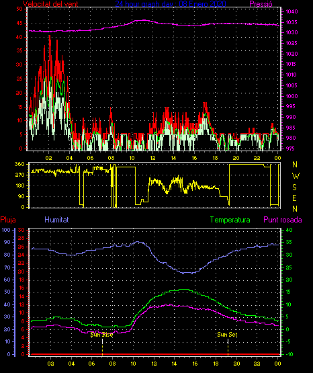Click '995' on the pressure axis
This screenshot has width=313, height=373.
pyautogui.click(x=291, y=106)
